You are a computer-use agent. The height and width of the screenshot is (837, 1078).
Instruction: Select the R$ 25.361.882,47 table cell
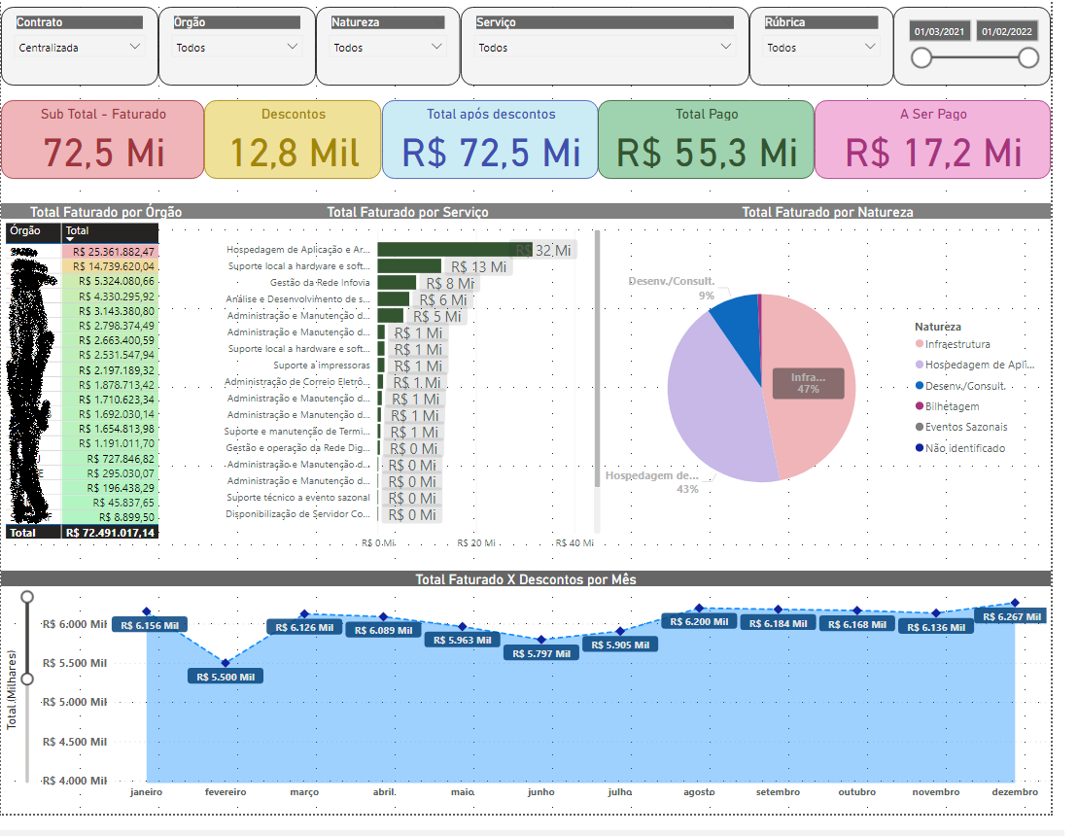(110, 252)
